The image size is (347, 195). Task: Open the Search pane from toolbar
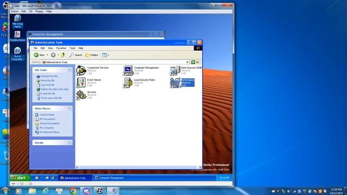[76, 55]
